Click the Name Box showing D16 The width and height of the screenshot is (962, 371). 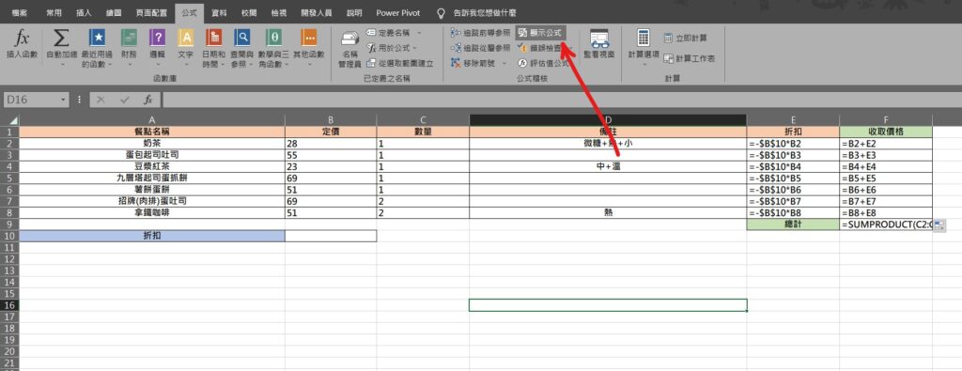point(32,100)
